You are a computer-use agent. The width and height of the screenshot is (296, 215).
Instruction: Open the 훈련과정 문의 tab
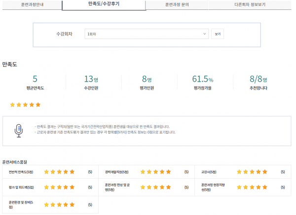(x=177, y=5)
